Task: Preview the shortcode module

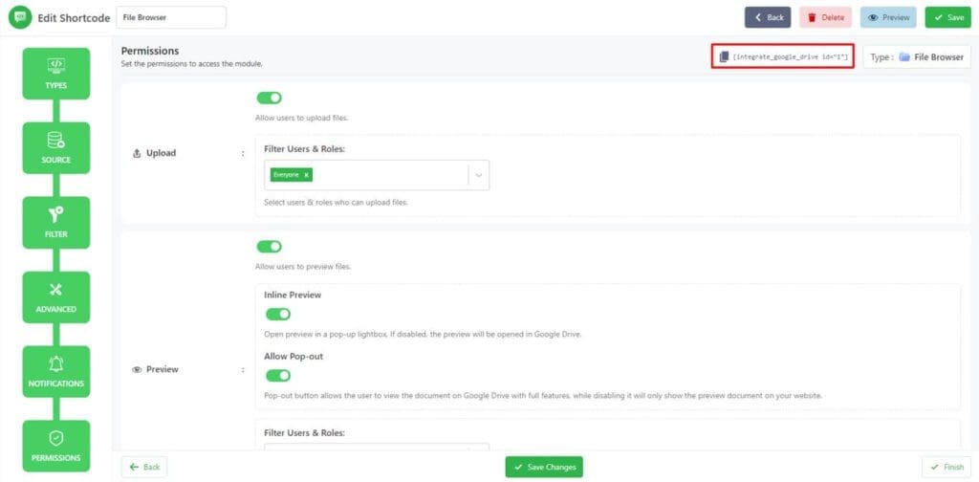Action: tap(888, 17)
